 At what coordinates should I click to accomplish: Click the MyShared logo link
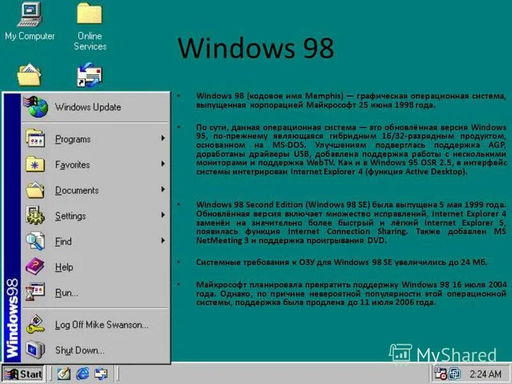point(448,352)
